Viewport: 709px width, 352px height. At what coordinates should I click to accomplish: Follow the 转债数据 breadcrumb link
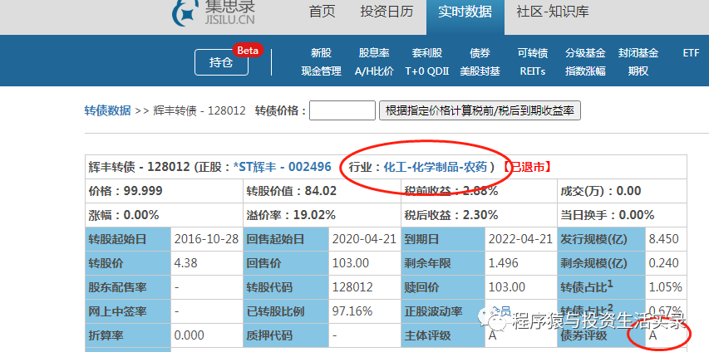[107, 110]
